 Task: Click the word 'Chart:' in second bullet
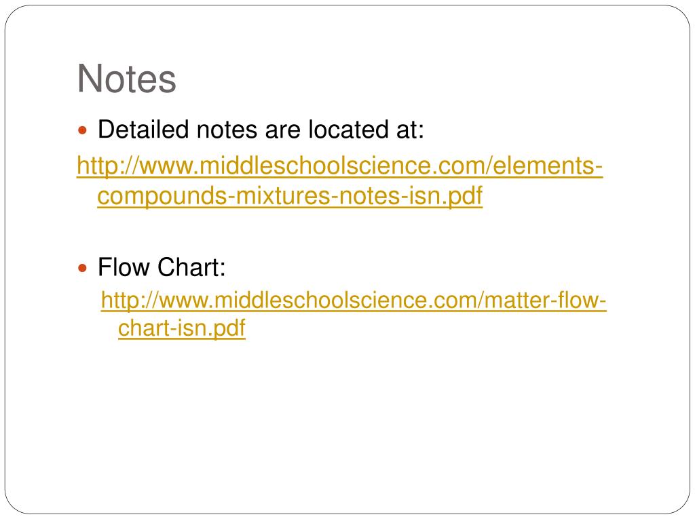tap(192, 267)
